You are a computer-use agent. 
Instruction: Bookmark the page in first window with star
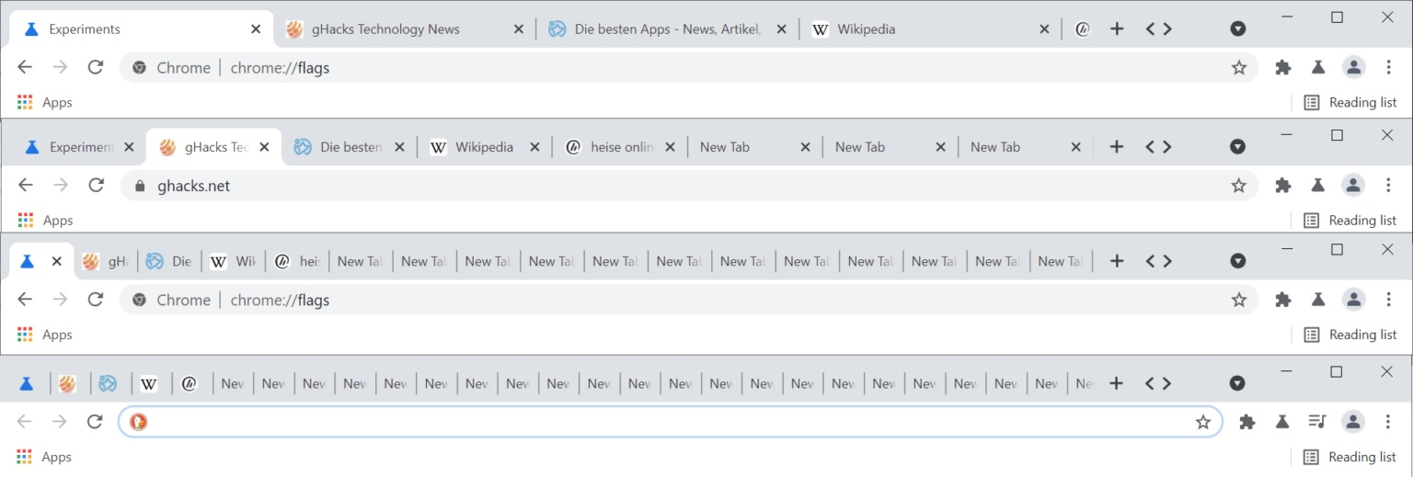(x=1239, y=67)
